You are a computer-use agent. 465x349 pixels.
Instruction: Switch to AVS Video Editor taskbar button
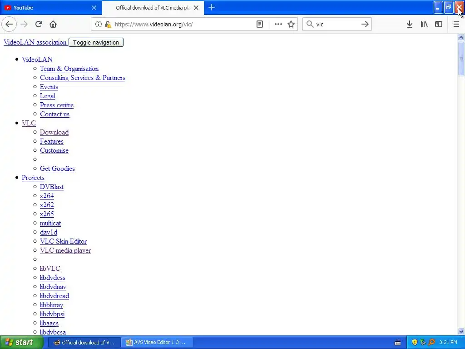pos(157,343)
